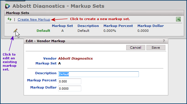The image size is (187, 104).
Task: Click the Markup Dollar column header
Action: [x=150, y=26]
